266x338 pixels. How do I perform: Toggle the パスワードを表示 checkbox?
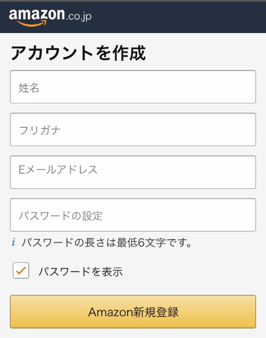[x=21, y=270]
